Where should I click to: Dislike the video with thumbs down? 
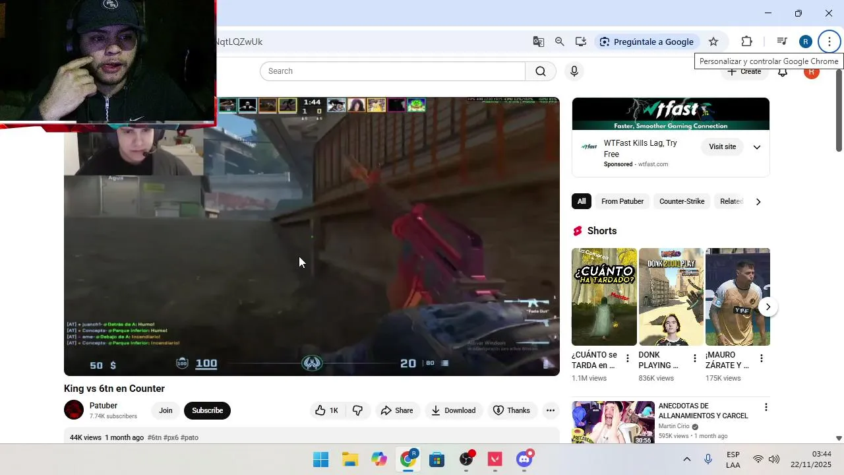pos(357,410)
